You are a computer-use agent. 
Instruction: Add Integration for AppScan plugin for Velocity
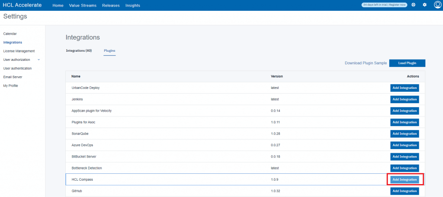coord(404,111)
